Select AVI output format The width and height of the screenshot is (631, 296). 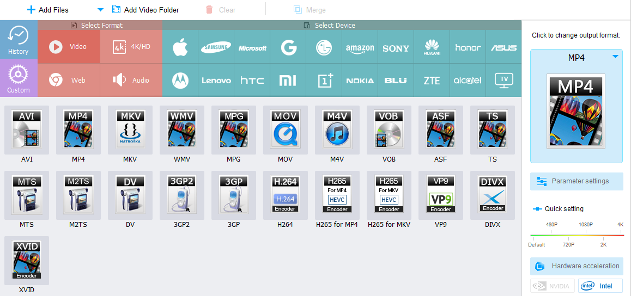pos(27,130)
